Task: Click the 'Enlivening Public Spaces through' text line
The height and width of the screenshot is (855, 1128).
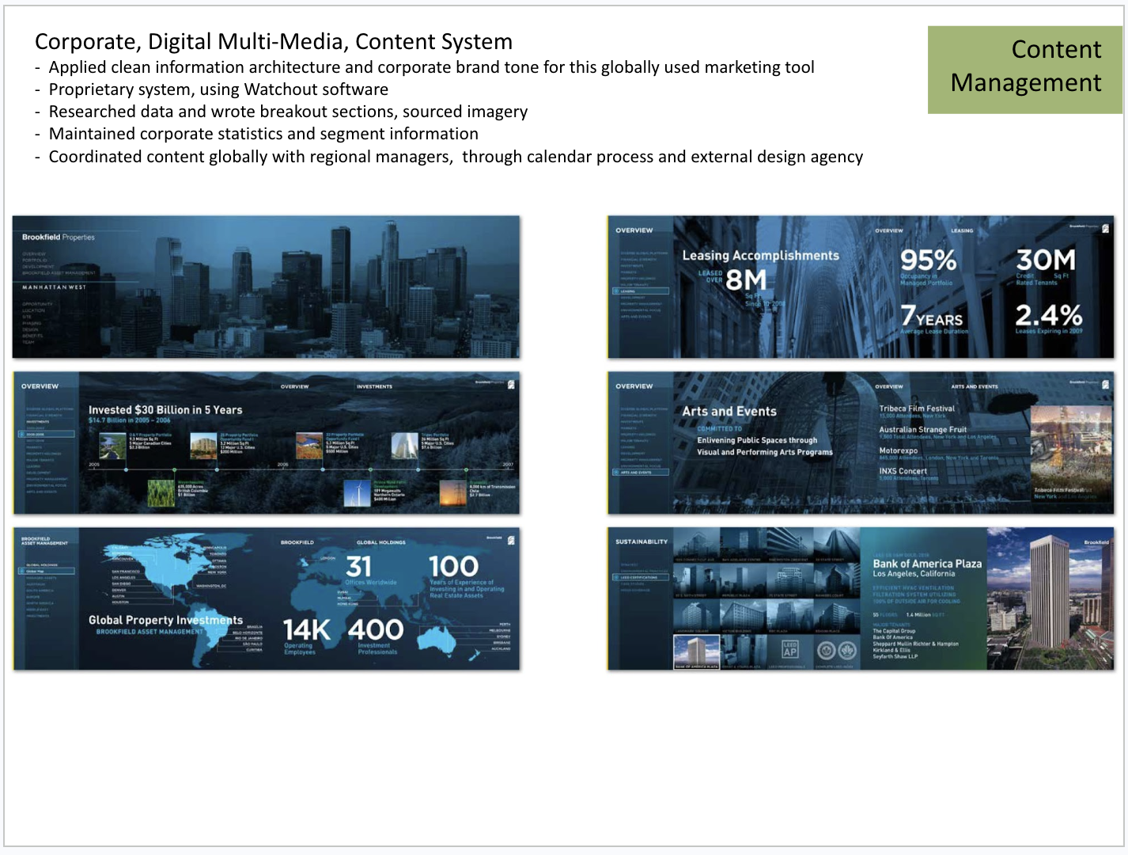Action: click(x=757, y=440)
